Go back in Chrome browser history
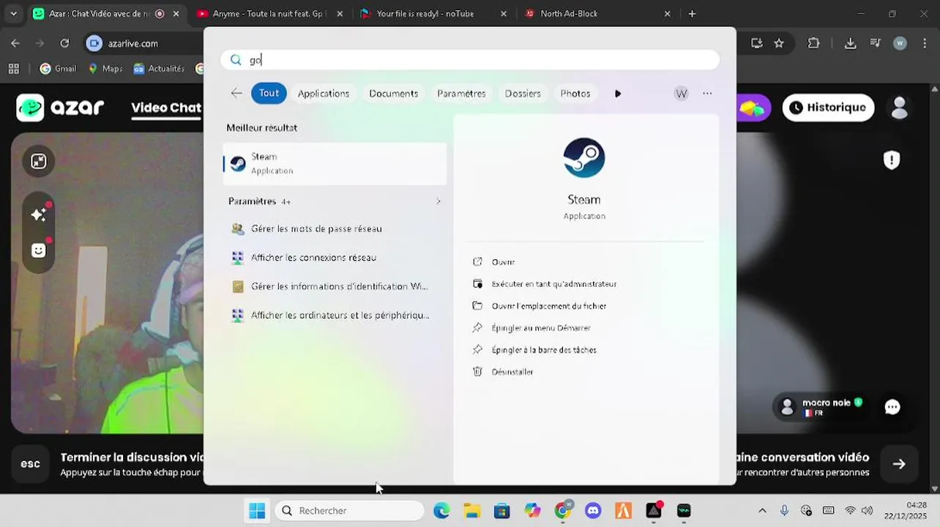This screenshot has width=940, height=527. [15, 43]
